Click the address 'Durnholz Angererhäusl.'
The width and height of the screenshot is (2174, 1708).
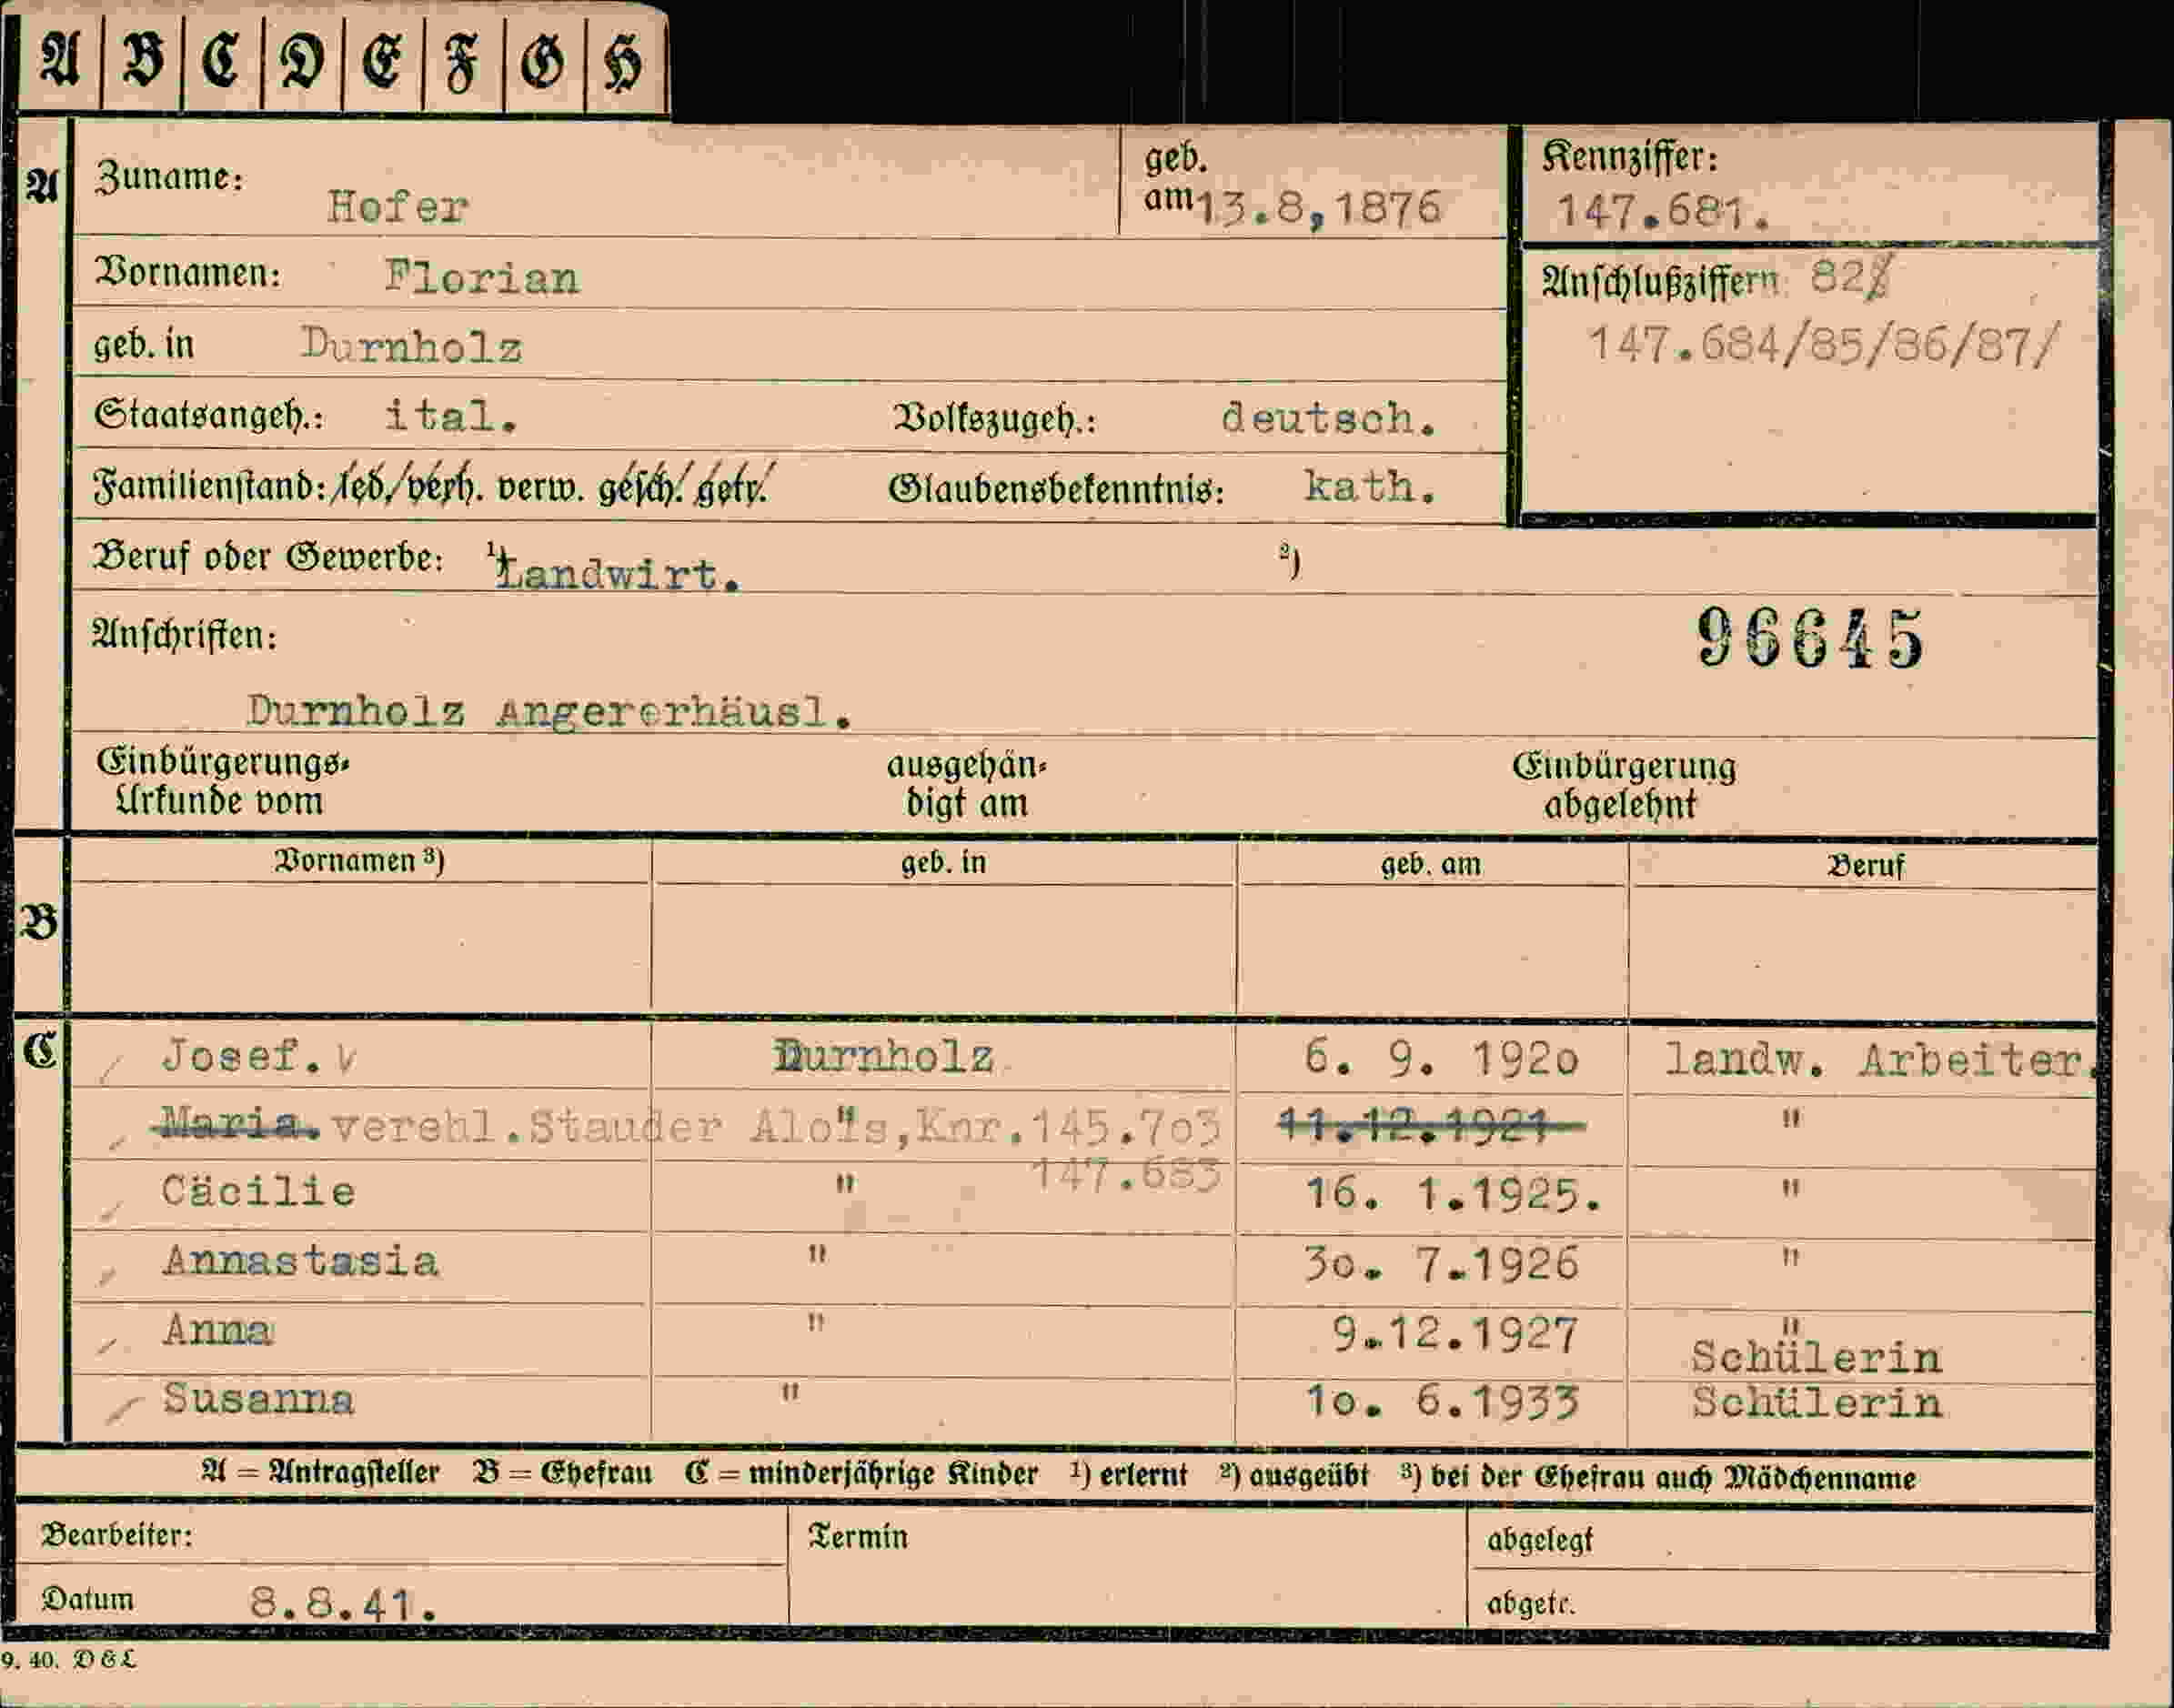pyautogui.click(x=549, y=712)
